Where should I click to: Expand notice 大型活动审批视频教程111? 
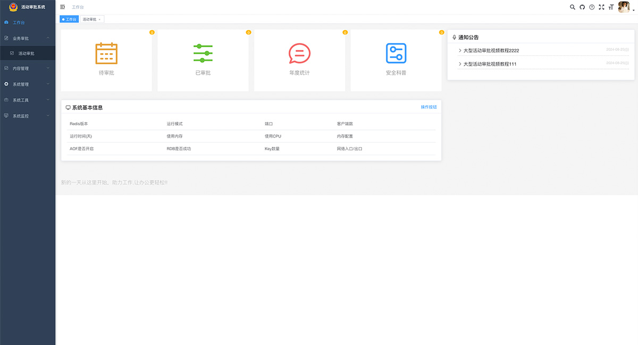click(490, 64)
